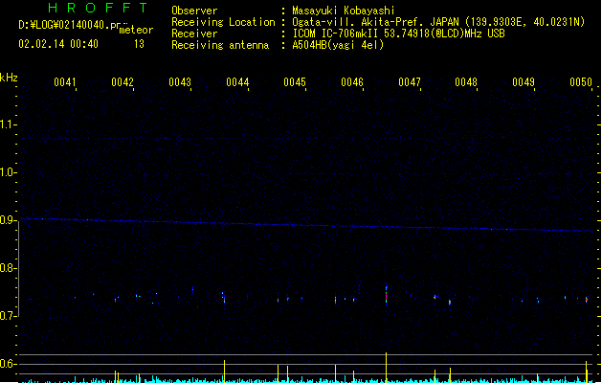This screenshot has width=602, height=383.
Task: Click the tallest yellow intensity spike
Action: [x=387, y=368]
